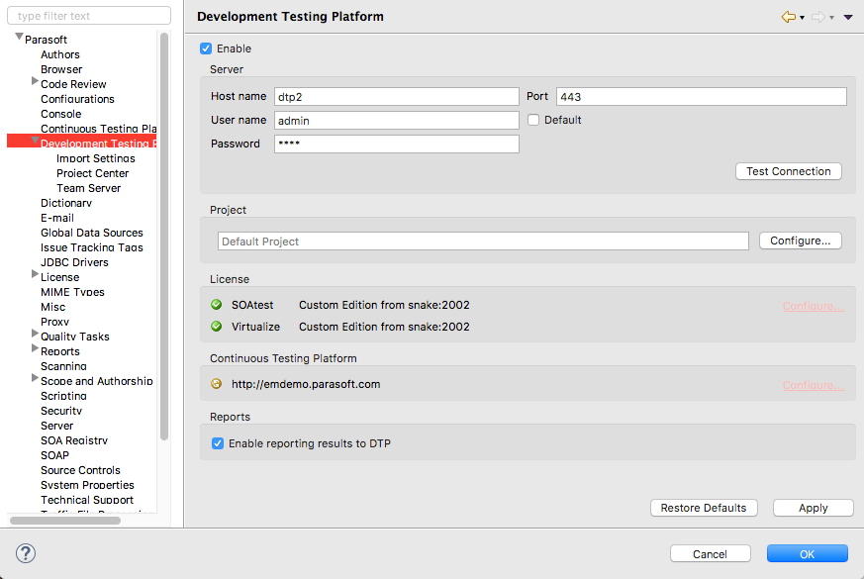Click the back navigation arrow icon
The image size is (864, 579).
pyautogui.click(x=789, y=17)
